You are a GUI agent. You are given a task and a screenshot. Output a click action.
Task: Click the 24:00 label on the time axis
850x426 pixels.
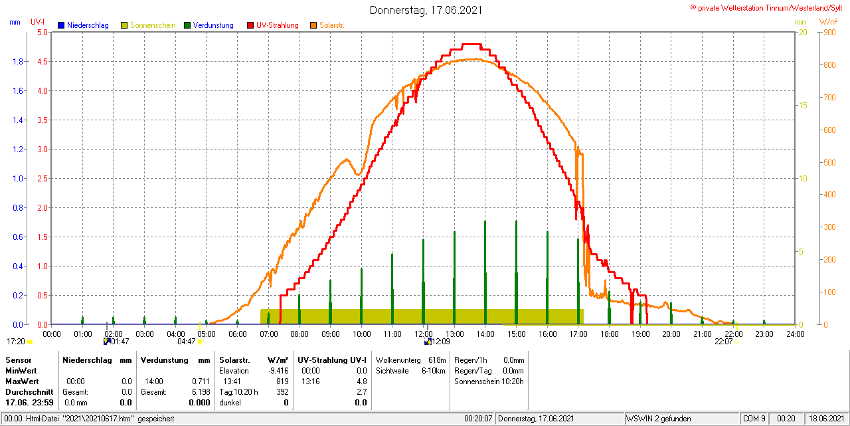795,334
